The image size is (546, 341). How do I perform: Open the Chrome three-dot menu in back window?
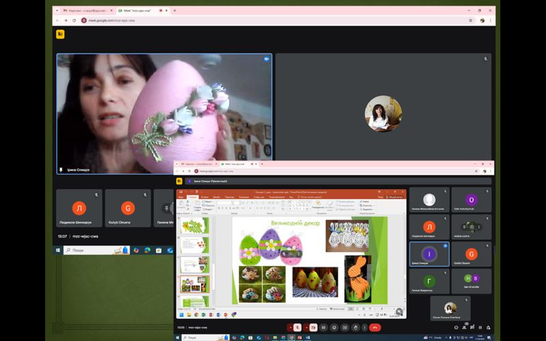pyautogui.click(x=490, y=20)
